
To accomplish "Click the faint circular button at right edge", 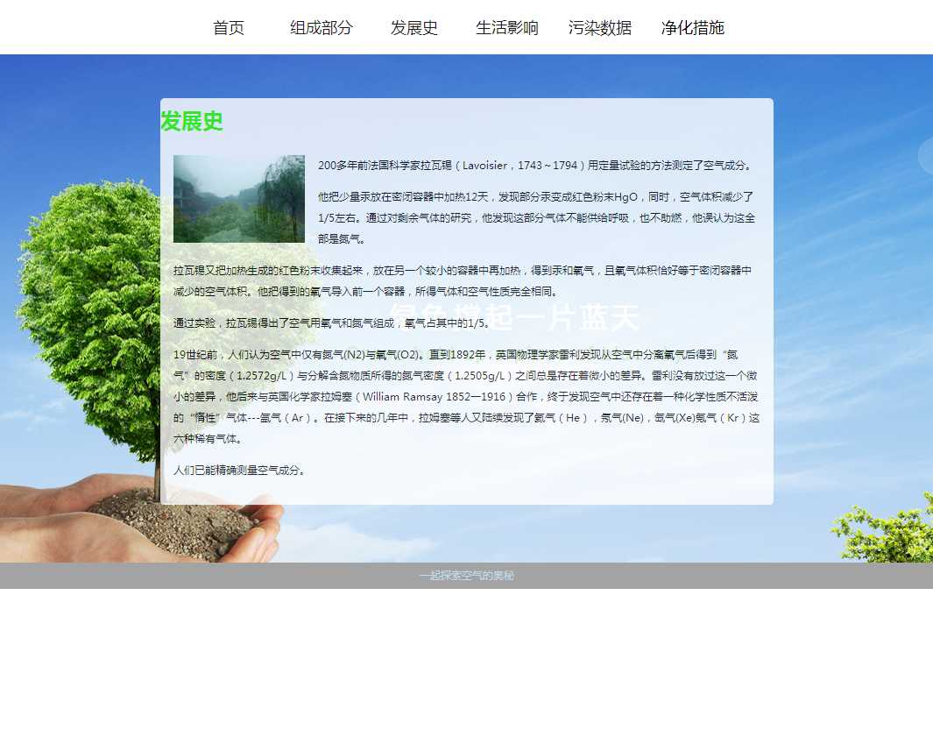I will coord(926,156).
